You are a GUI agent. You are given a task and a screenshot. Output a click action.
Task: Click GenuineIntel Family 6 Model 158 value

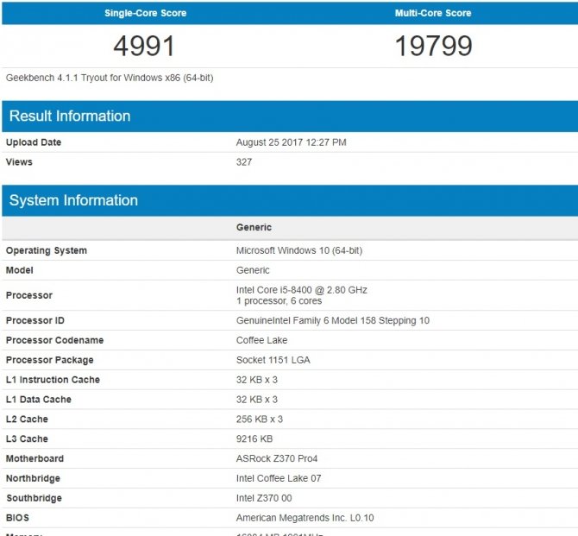(333, 320)
